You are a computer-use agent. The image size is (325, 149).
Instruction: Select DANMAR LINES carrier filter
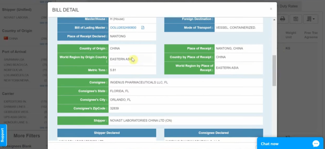[x=15, y=107]
